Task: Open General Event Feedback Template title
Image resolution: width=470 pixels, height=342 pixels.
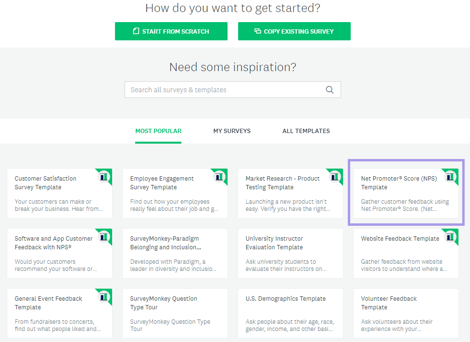Action: click(x=48, y=303)
